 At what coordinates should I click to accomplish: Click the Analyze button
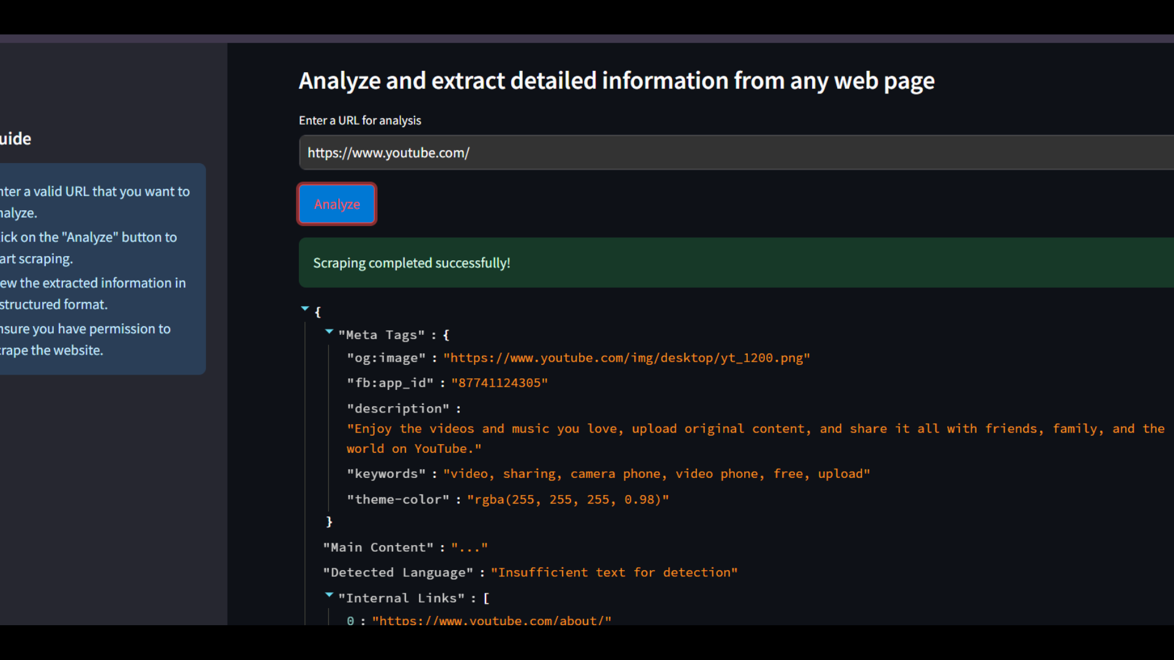click(x=337, y=204)
